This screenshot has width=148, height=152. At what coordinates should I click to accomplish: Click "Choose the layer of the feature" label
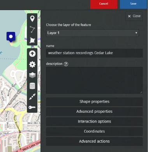[x=69, y=25]
